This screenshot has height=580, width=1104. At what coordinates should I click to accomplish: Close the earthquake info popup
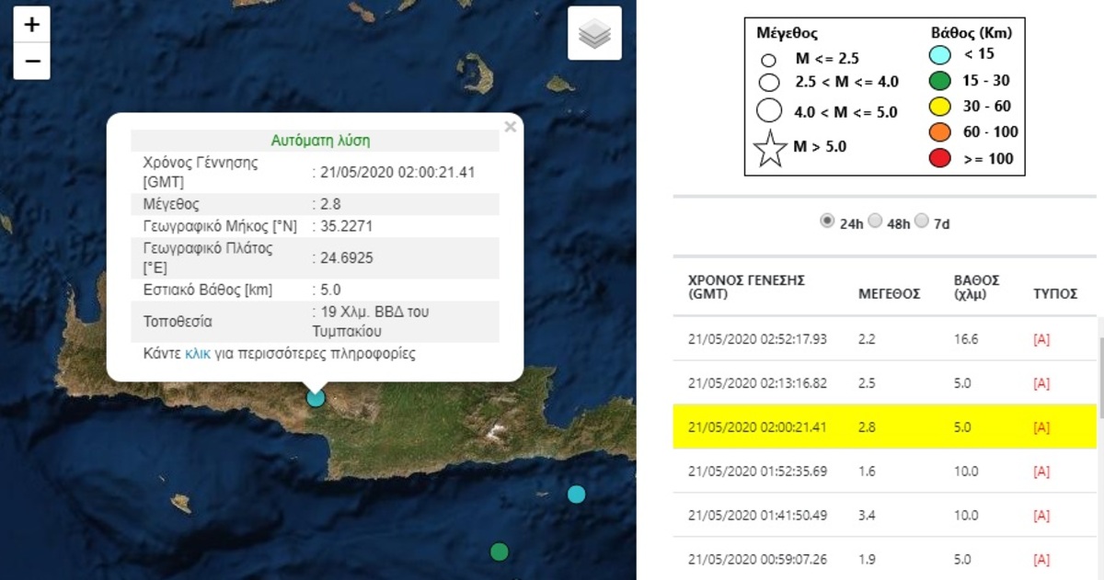click(x=511, y=128)
